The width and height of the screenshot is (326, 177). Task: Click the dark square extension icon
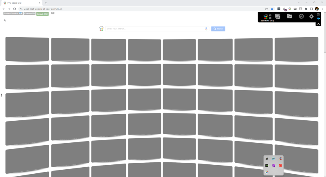coord(279,9)
